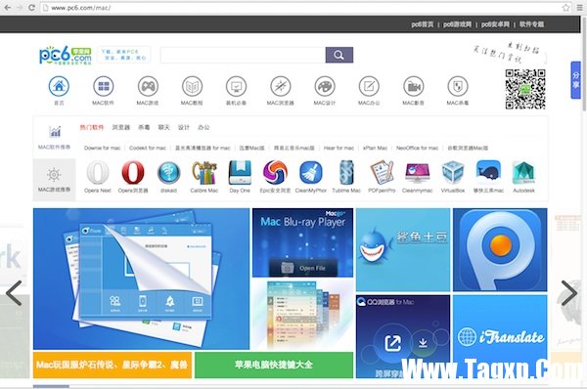Open the MAC杀毒 shield icon
The image size is (587, 389).
458,86
